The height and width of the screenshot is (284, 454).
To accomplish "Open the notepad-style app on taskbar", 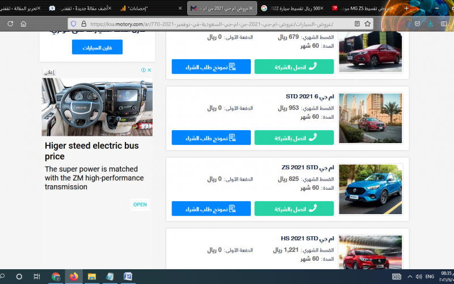I will (x=110, y=277).
